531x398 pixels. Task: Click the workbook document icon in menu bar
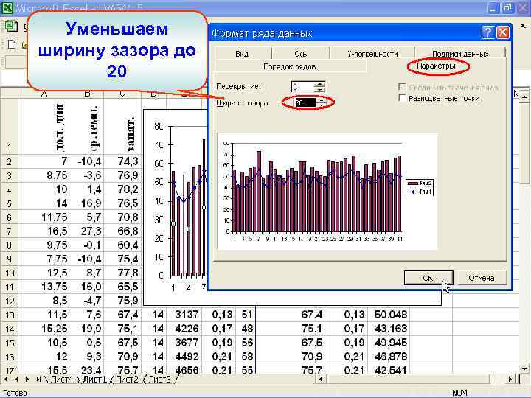tap(12, 27)
